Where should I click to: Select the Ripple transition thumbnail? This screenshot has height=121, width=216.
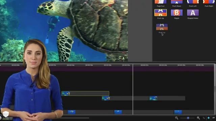pyautogui.click(x=177, y=13)
